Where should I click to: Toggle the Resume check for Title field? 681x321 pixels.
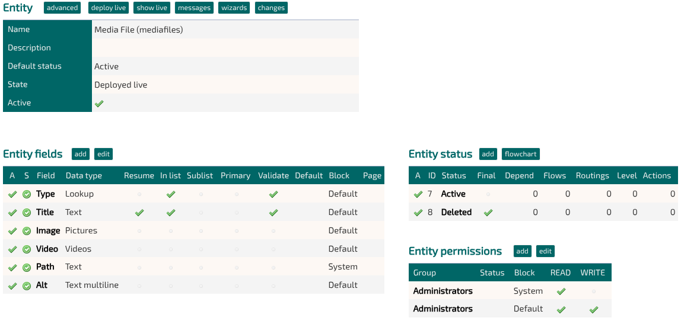[139, 213]
